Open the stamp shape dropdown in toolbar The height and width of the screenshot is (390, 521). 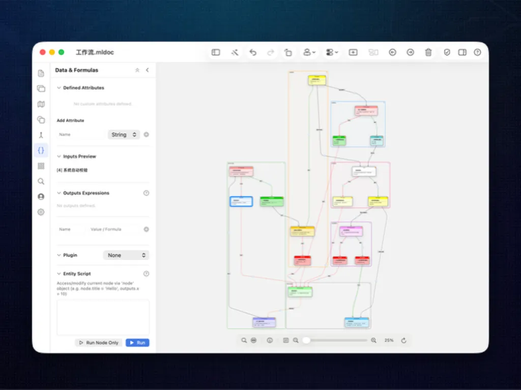tap(309, 52)
